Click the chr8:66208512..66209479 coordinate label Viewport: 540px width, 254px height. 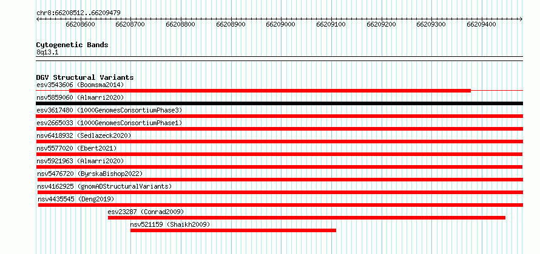pos(78,13)
